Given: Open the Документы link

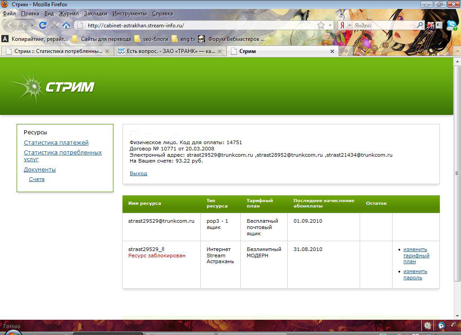Looking at the screenshot, I should (x=40, y=170).
